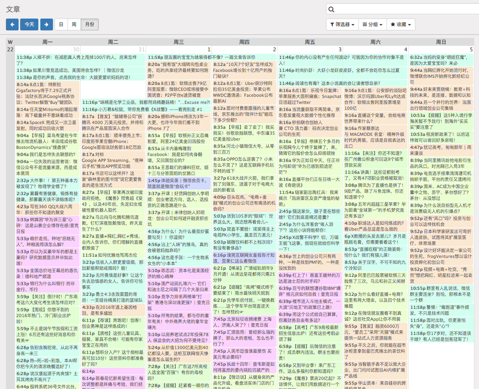
Task: Open event 11:38p 人艰不拆
Action: click(81, 60)
